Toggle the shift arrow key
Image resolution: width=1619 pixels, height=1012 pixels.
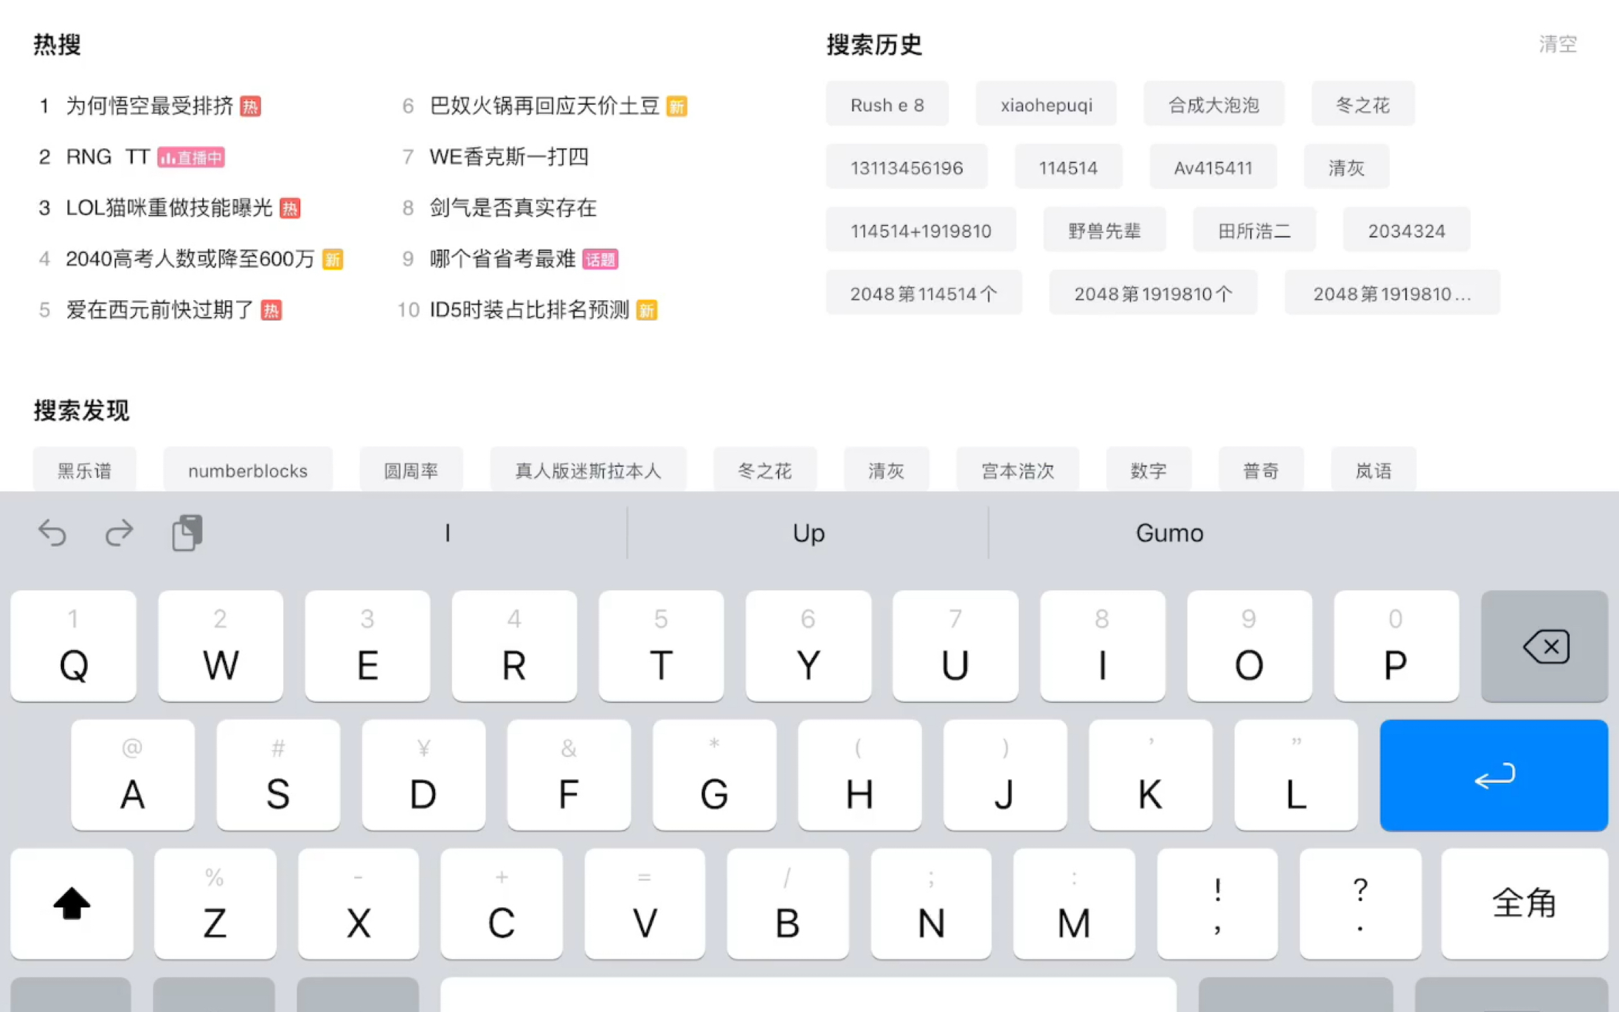coord(72,904)
